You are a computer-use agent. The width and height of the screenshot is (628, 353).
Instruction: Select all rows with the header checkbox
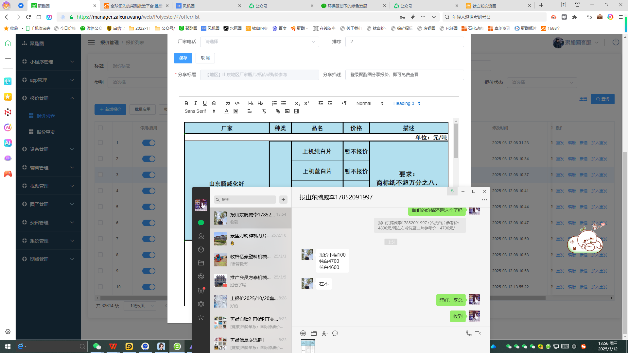pos(100,128)
